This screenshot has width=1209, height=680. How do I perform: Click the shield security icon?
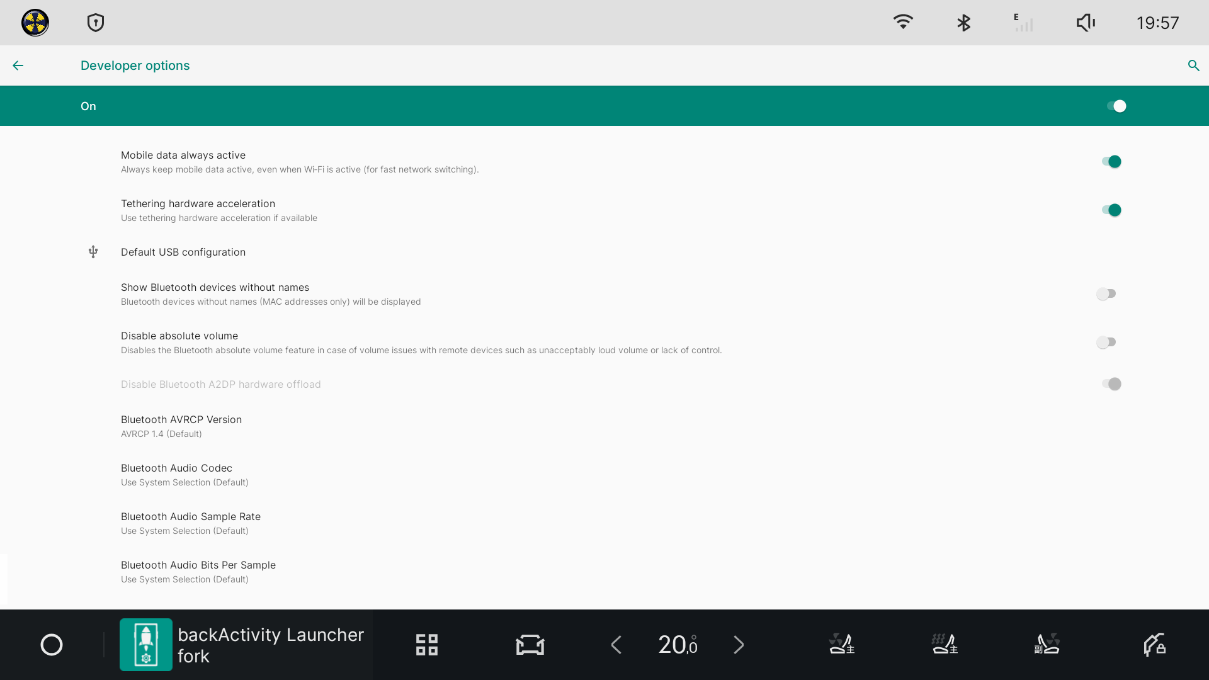pos(96,23)
